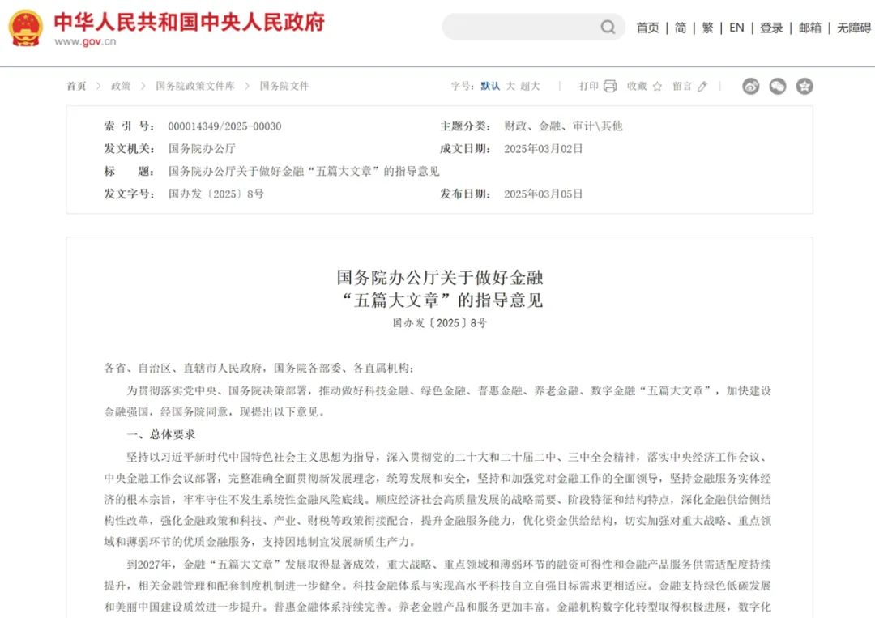875x618 pixels.
Task: Switch font size to 大
Action: (x=510, y=86)
